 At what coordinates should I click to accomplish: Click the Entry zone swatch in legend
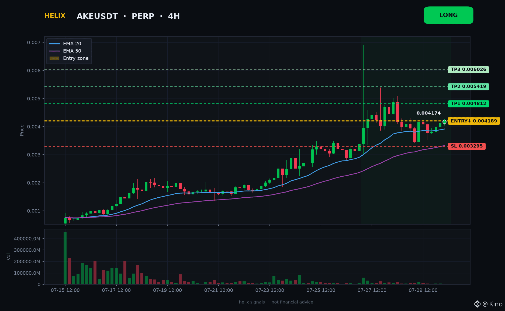pyautogui.click(x=54, y=58)
